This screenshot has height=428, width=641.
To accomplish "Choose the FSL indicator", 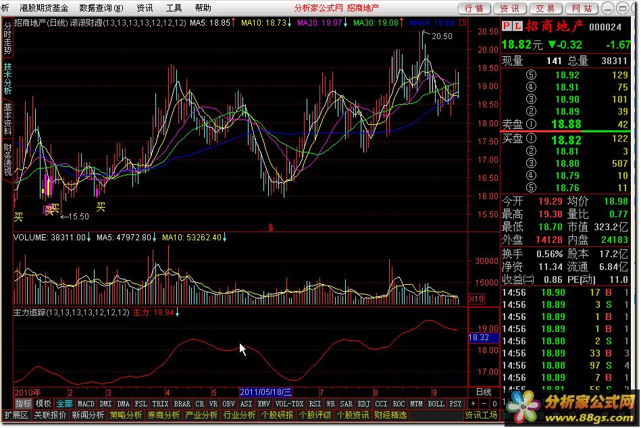I will click(140, 404).
